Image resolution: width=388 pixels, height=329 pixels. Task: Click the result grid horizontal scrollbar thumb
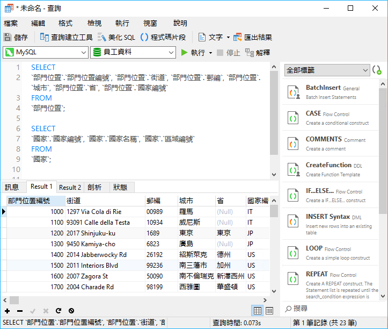pyautogui.click(x=14, y=301)
